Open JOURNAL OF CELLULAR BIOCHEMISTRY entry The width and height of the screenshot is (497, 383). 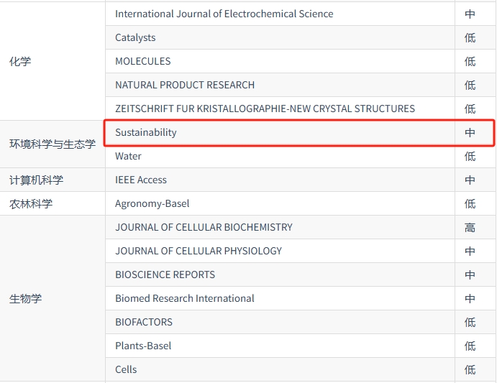coord(204,227)
